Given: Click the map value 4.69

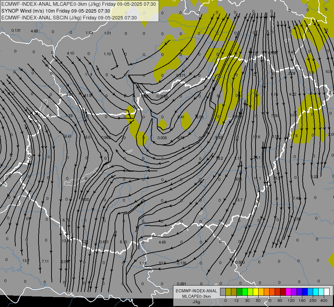Looking at the screenshot, I should click(x=34, y=31).
